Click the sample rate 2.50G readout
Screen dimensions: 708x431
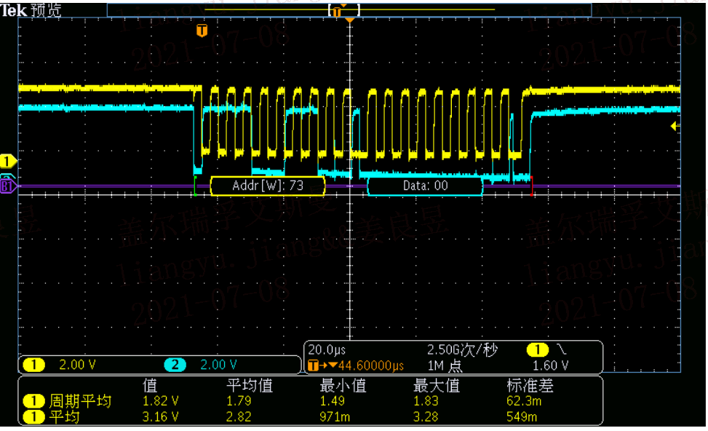[462, 349]
